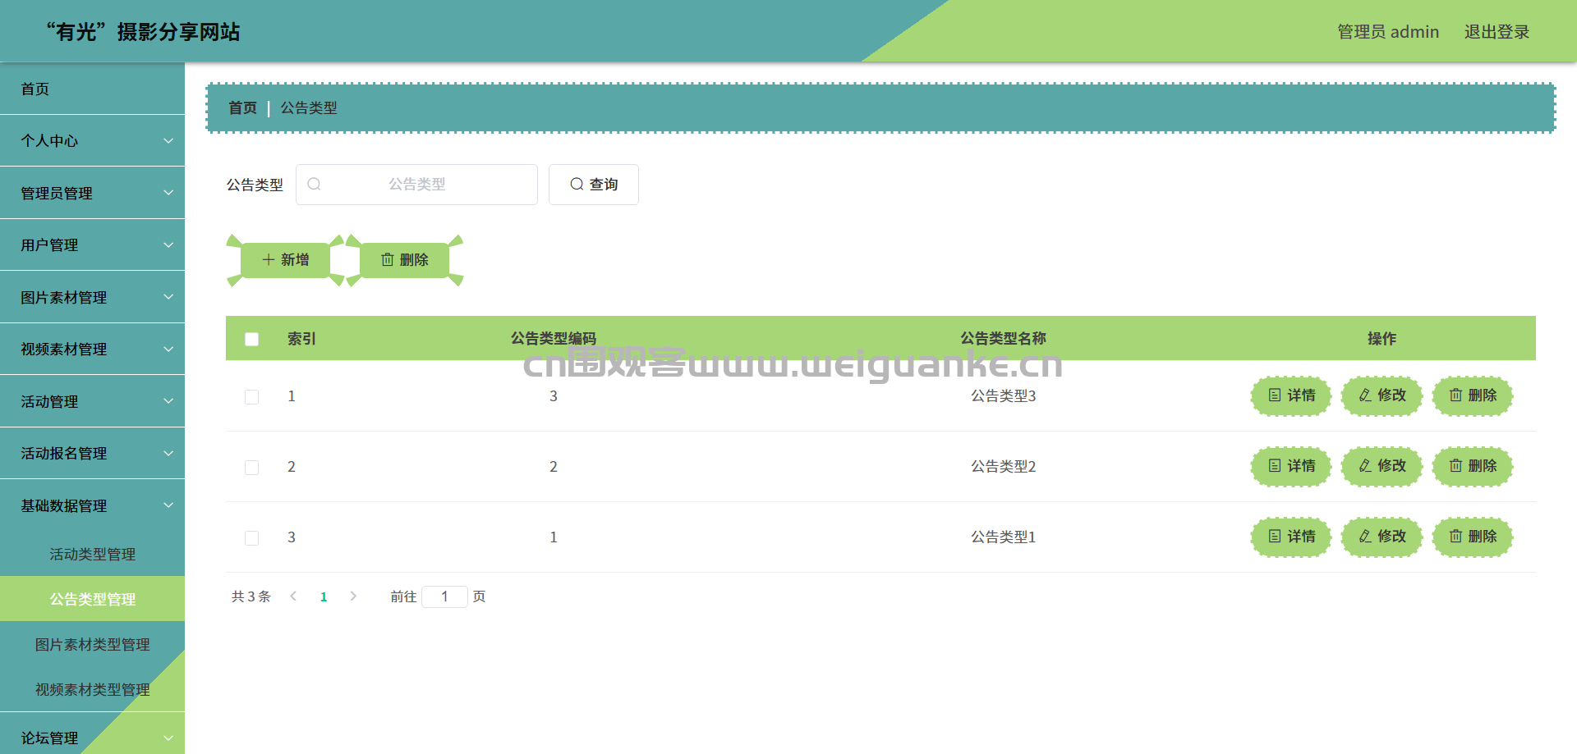
Task: Expand 管理员管理 sidebar menu
Action: (x=92, y=193)
